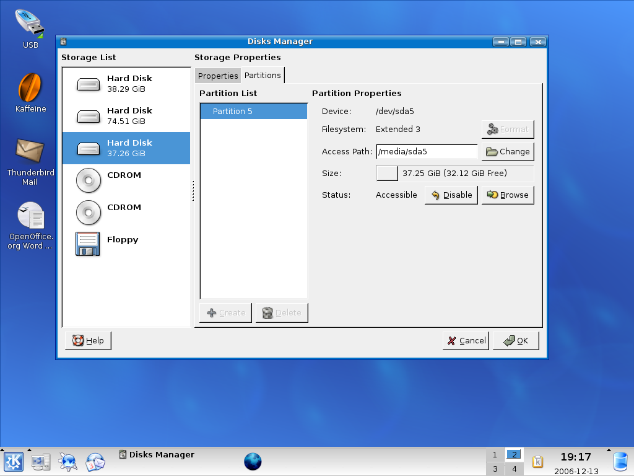Switch to the Properties tab
Screen dimensions: 634x476
[x=218, y=76]
